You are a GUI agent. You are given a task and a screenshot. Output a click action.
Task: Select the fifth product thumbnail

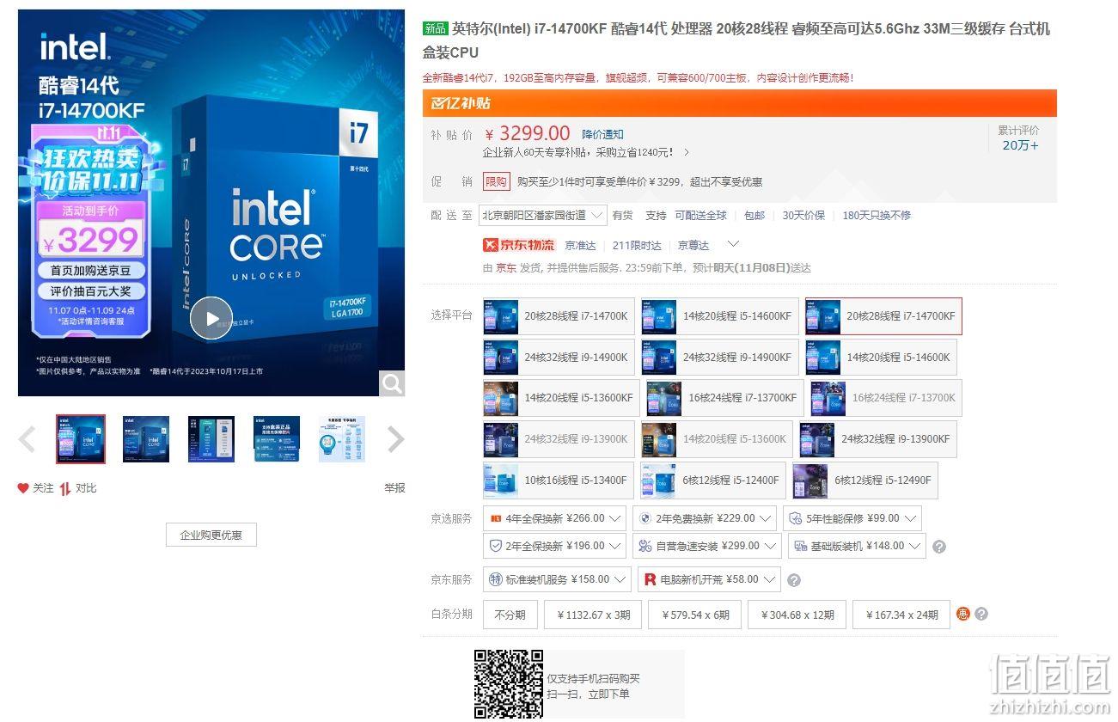coord(342,439)
